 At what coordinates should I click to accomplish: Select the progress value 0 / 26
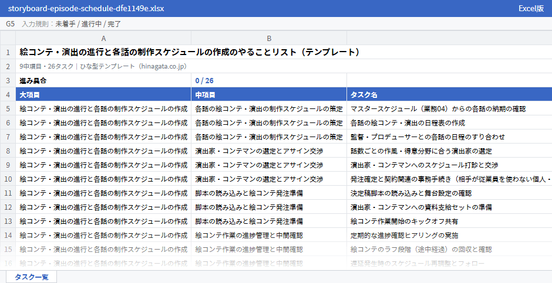[x=269, y=81]
